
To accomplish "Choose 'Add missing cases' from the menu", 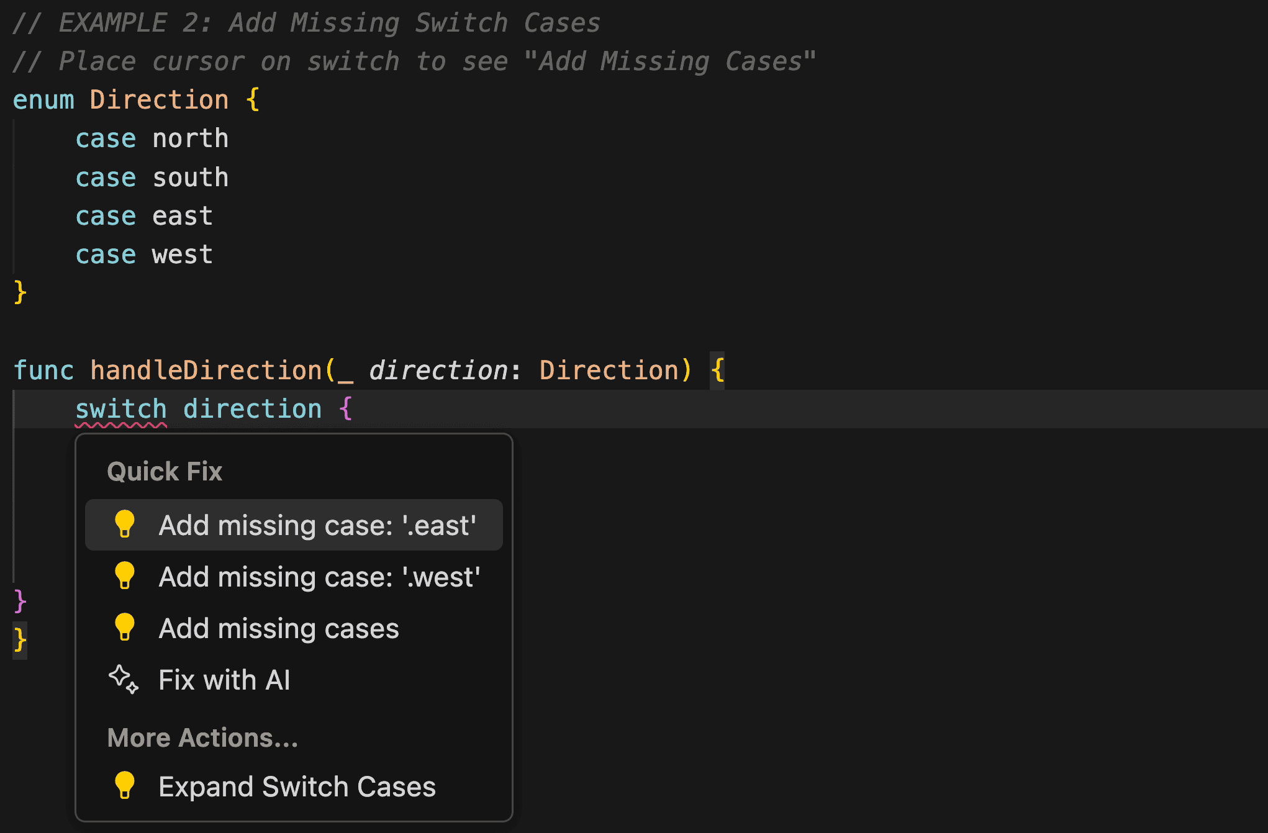I will tap(278, 628).
